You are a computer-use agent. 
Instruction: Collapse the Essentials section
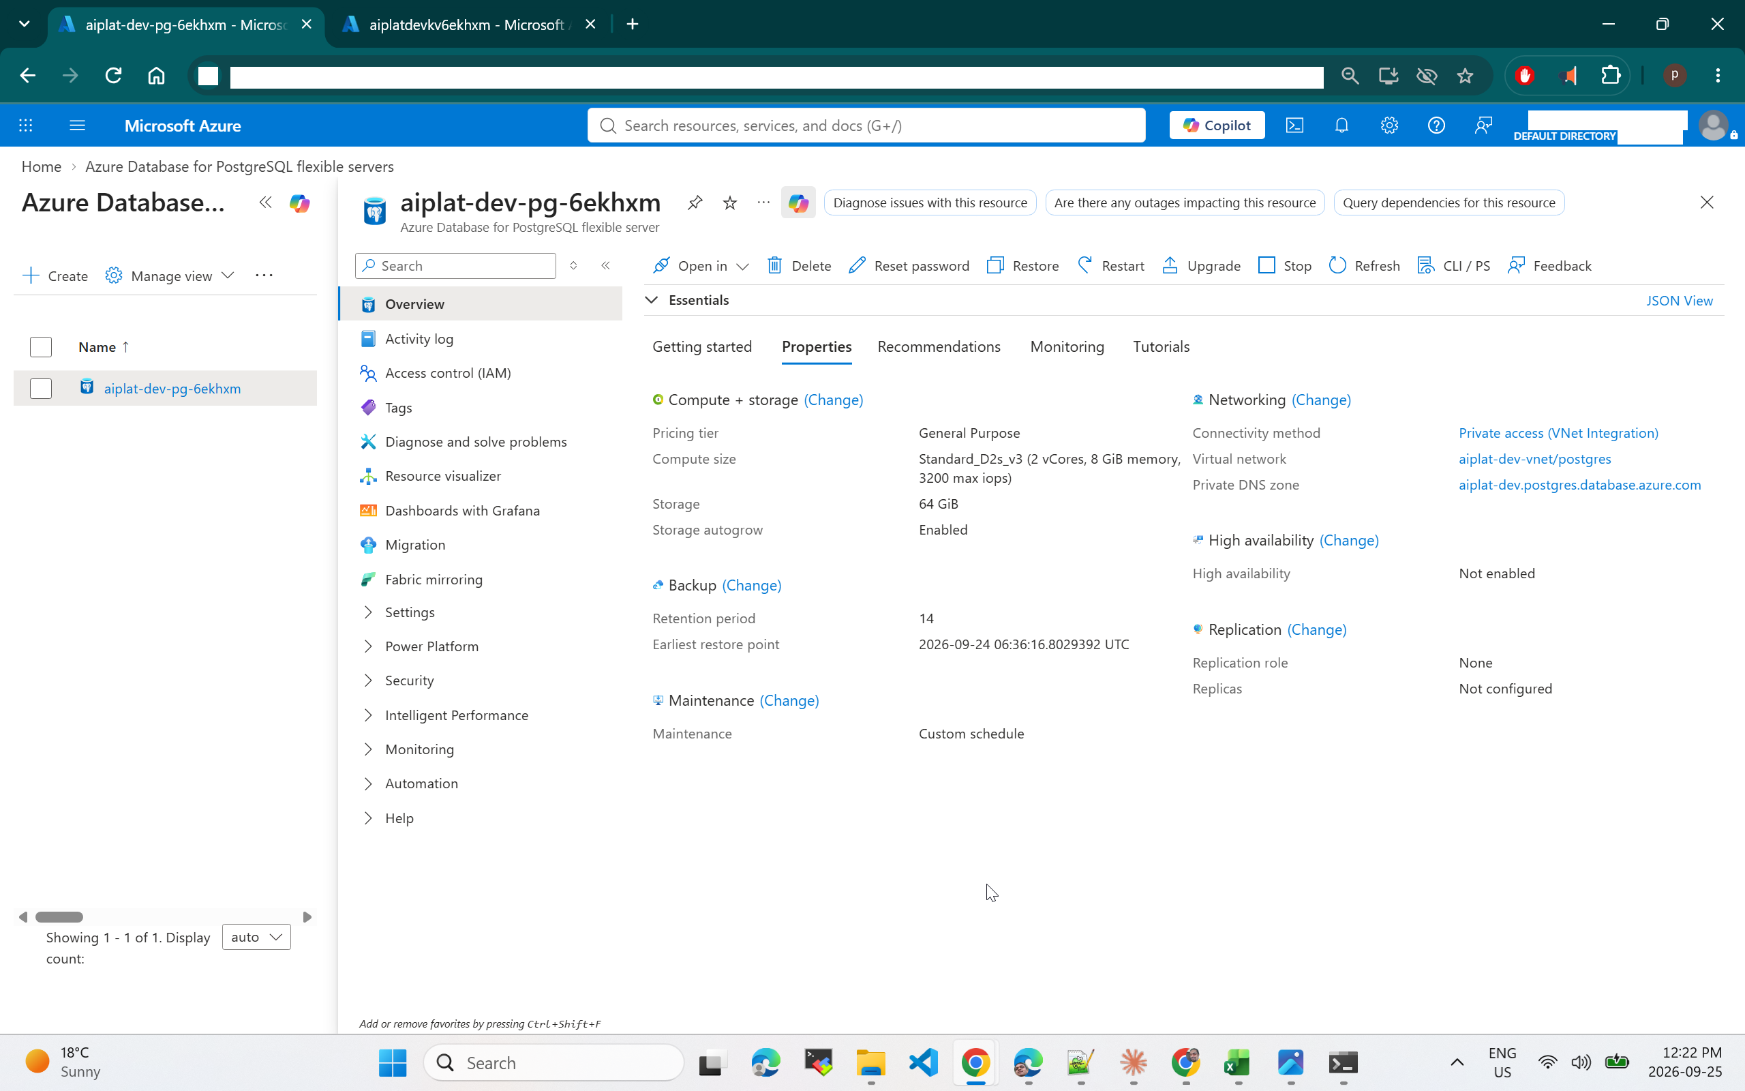pyautogui.click(x=652, y=300)
